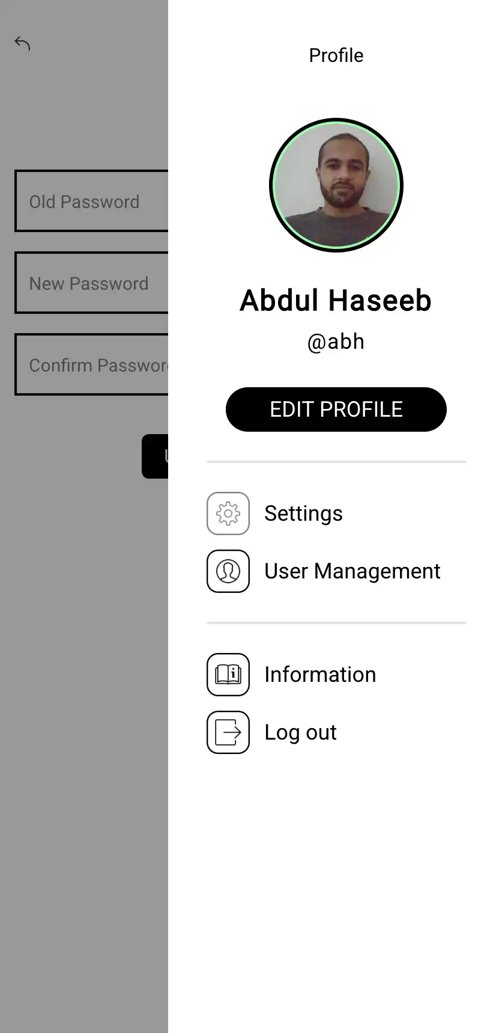This screenshot has height=1033, width=502.
Task: Tap the profile avatar photo
Action: tap(336, 185)
